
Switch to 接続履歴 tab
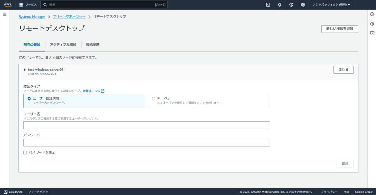click(93, 45)
